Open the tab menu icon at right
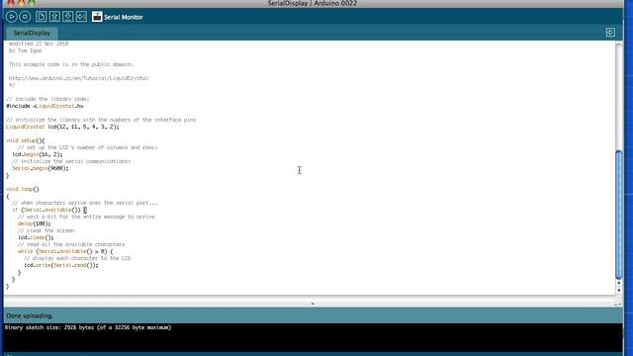This screenshot has height=356, width=633. point(610,33)
